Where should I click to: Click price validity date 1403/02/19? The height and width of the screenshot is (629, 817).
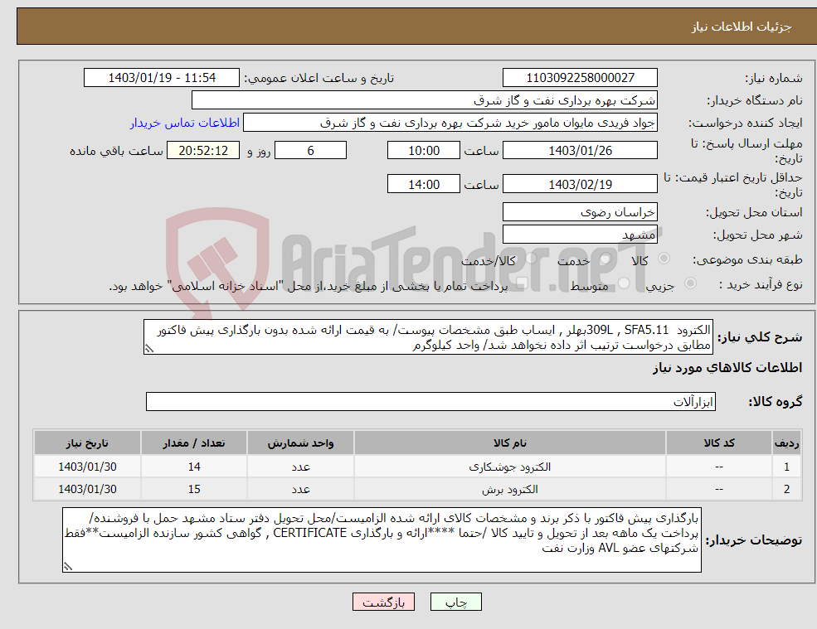[580, 184]
